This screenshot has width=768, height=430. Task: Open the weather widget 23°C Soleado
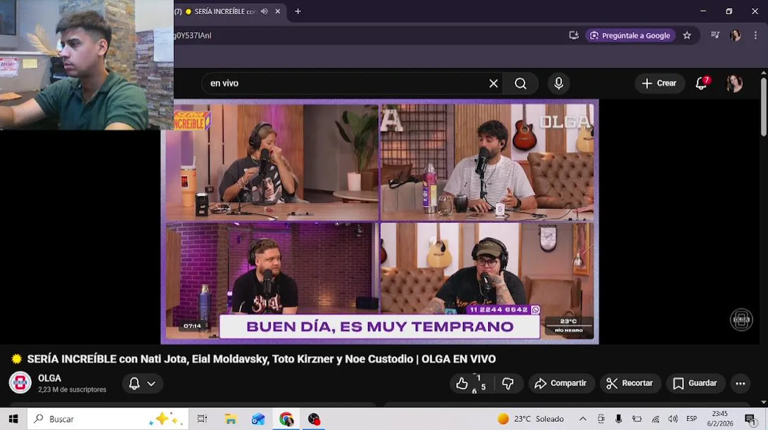(531, 419)
